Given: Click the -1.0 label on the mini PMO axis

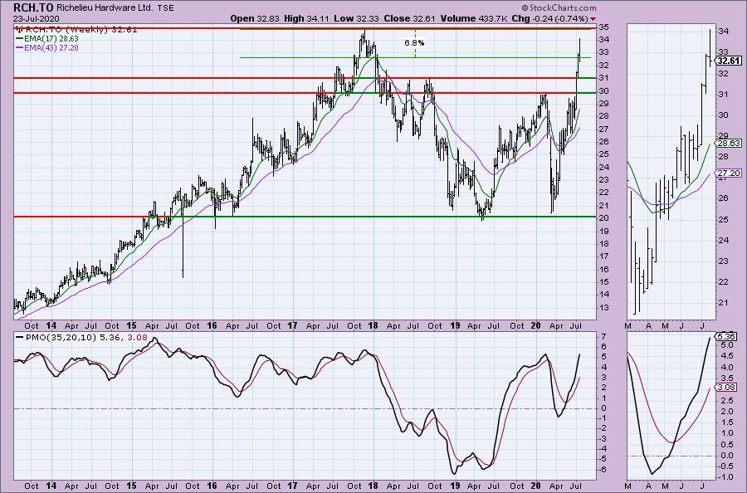Looking at the screenshot, I should [725, 477].
